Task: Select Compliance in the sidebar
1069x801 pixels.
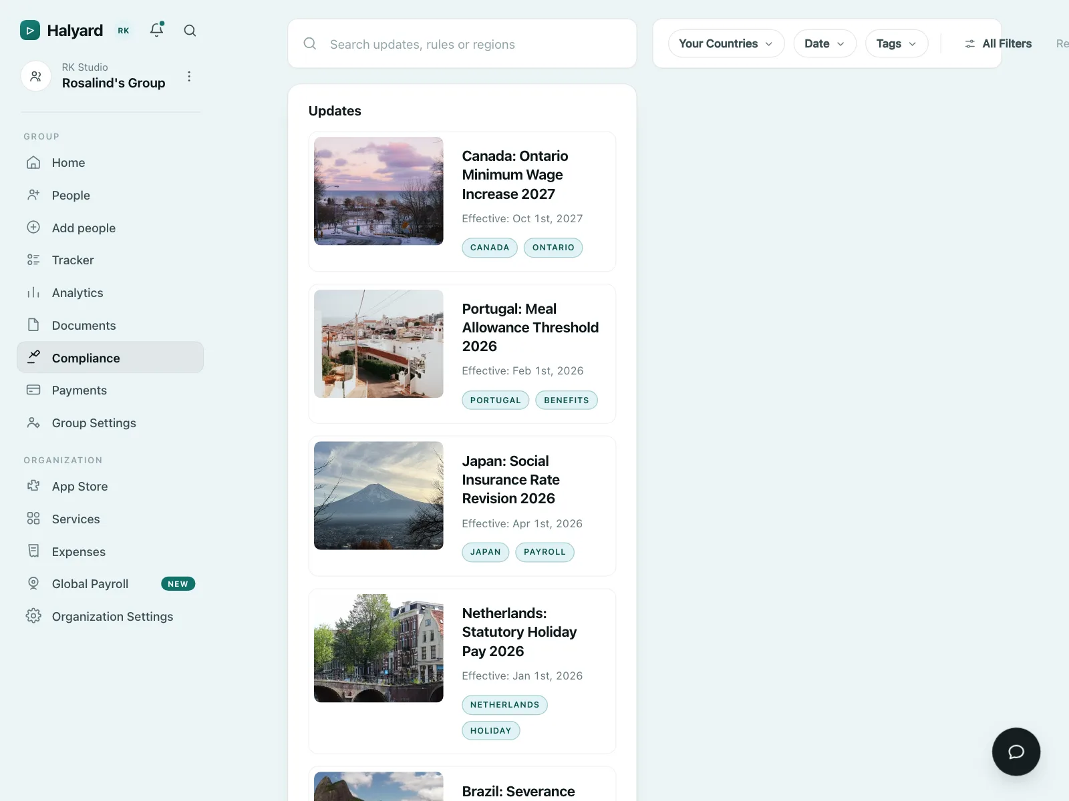Action: tap(110, 357)
